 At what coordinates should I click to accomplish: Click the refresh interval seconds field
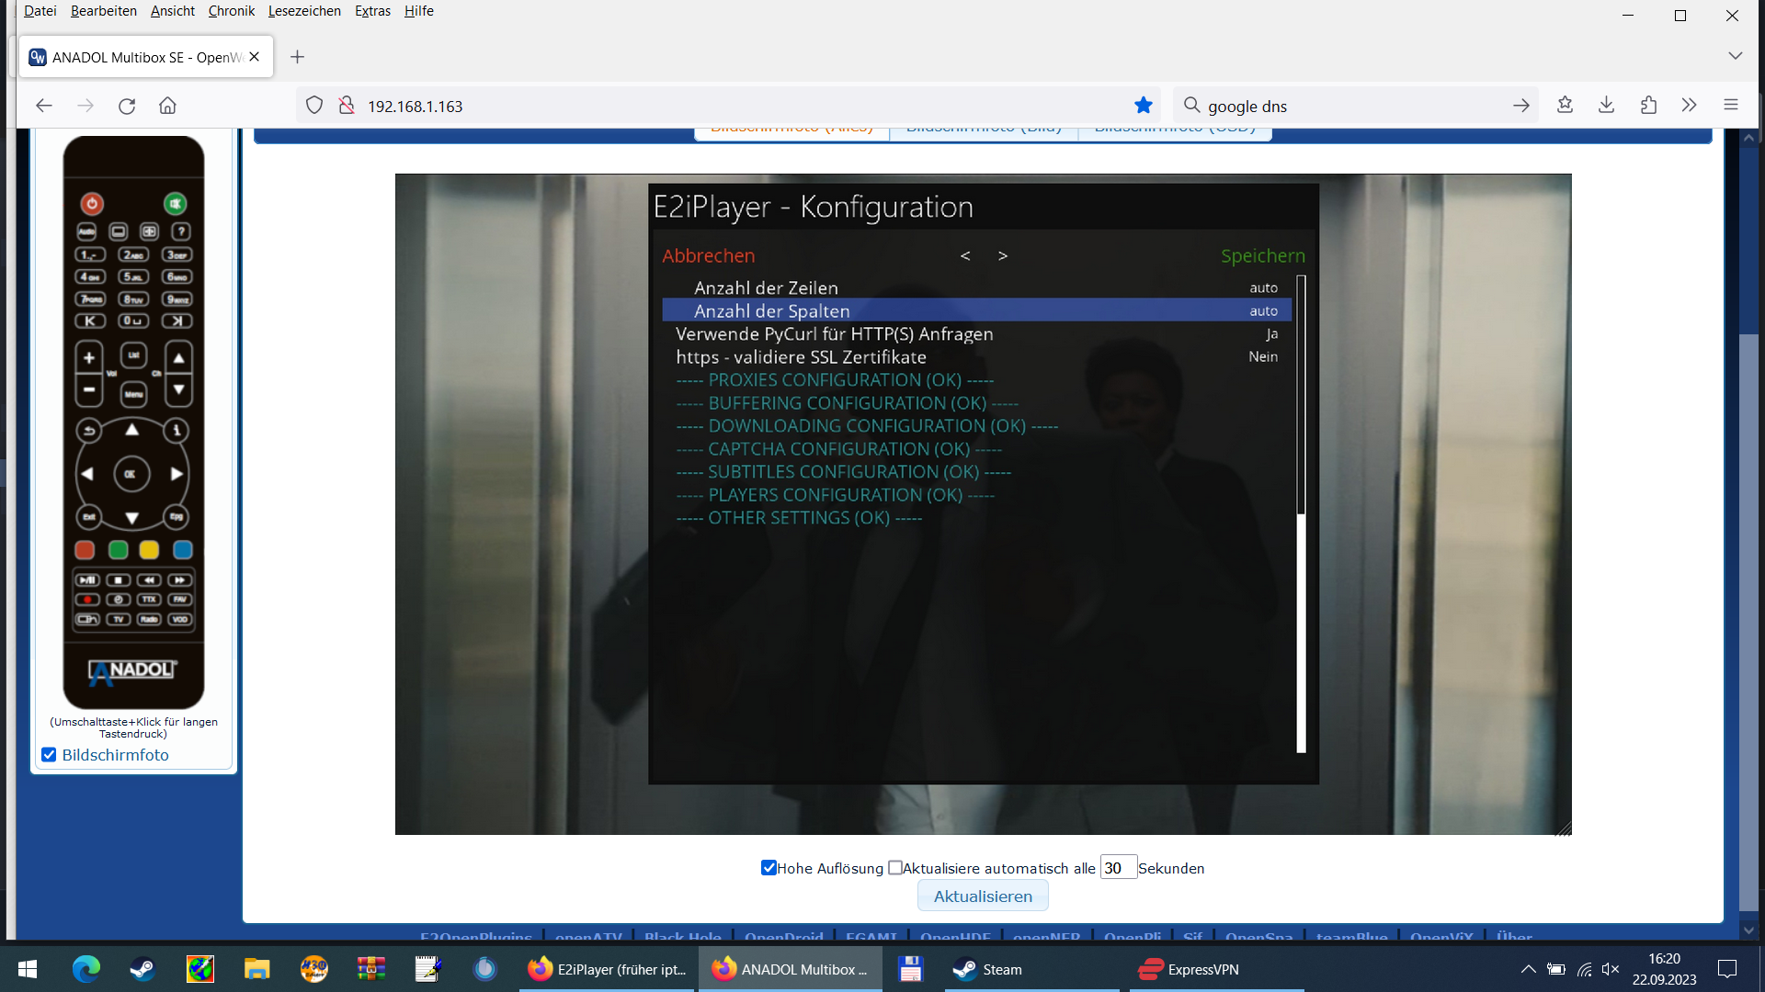tap(1119, 868)
